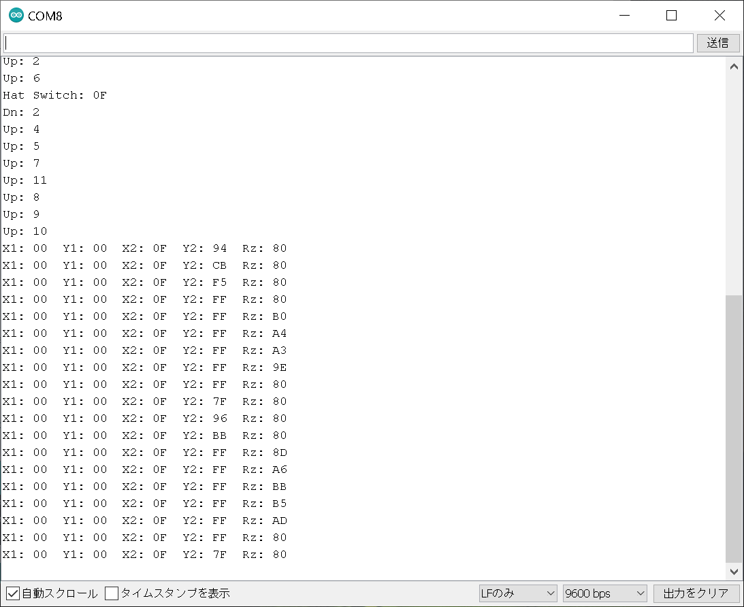Click the Y2 value 'BB'

coord(220,436)
